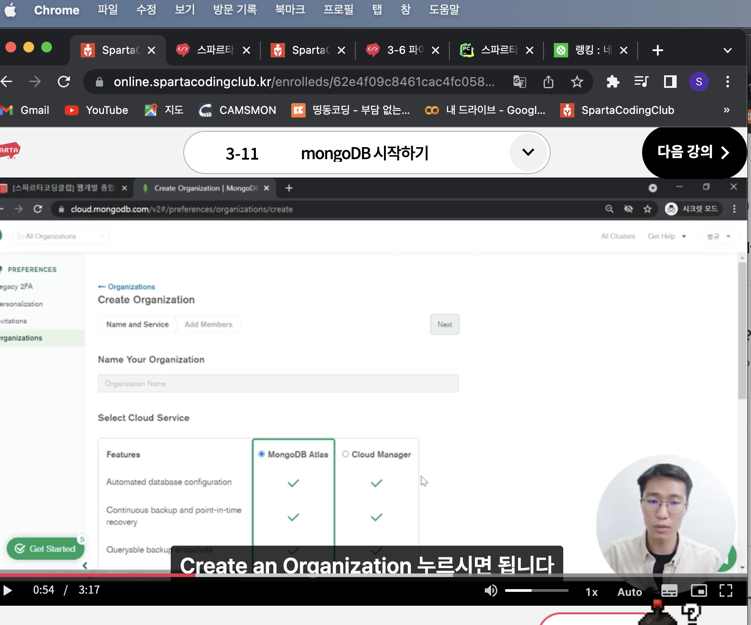Select the Cloud Manager radio button
The image size is (751, 625).
(345, 454)
